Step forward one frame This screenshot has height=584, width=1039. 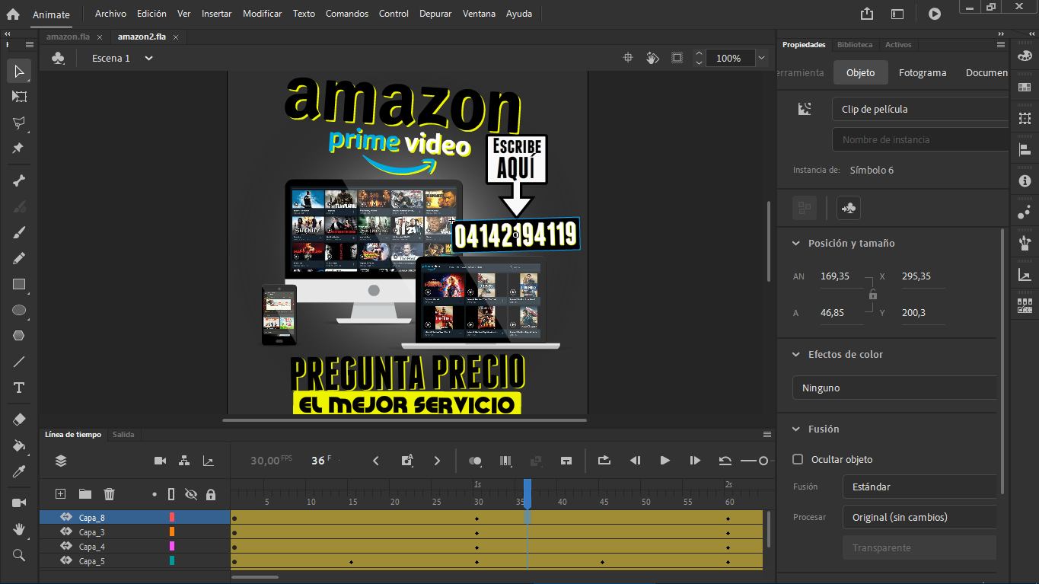pyautogui.click(x=694, y=461)
